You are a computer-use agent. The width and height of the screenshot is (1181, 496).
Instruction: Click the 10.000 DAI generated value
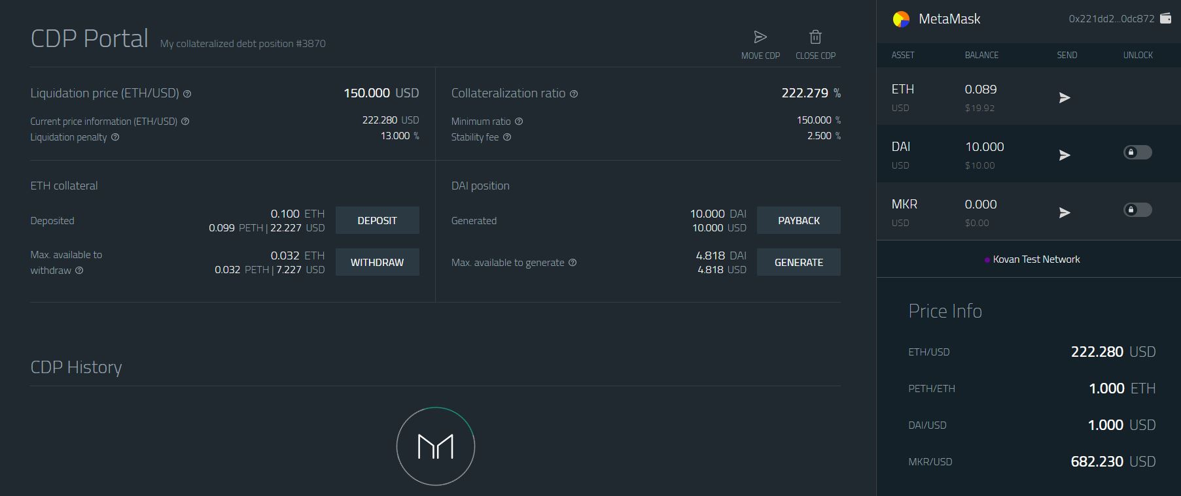[718, 214]
